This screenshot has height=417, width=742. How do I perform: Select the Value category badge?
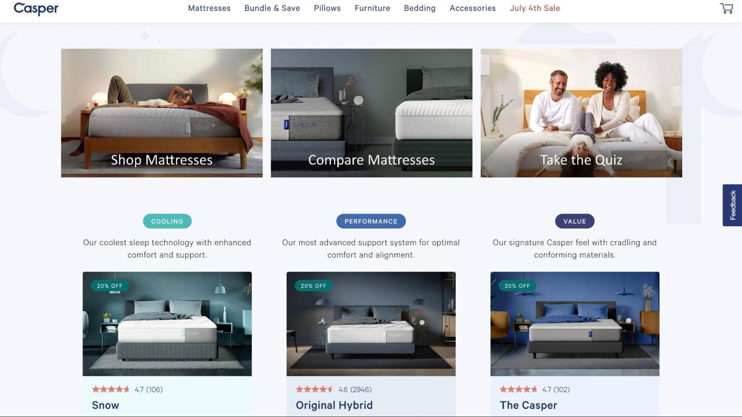575,221
